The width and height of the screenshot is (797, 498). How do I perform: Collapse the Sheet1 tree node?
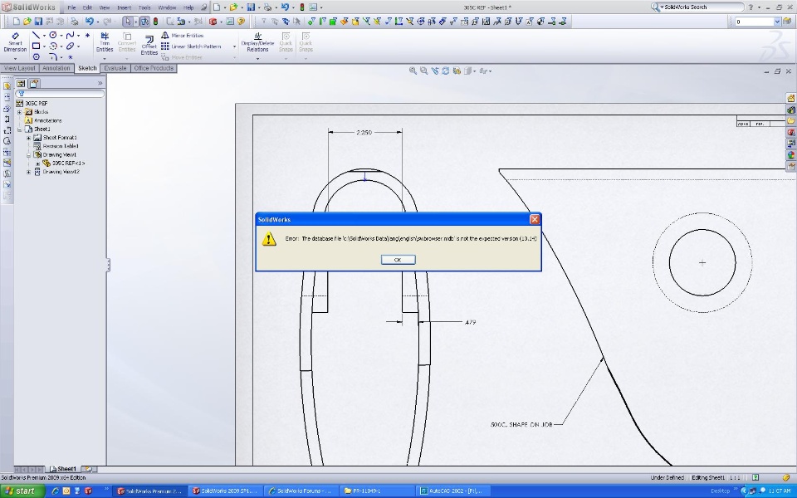[19, 129]
